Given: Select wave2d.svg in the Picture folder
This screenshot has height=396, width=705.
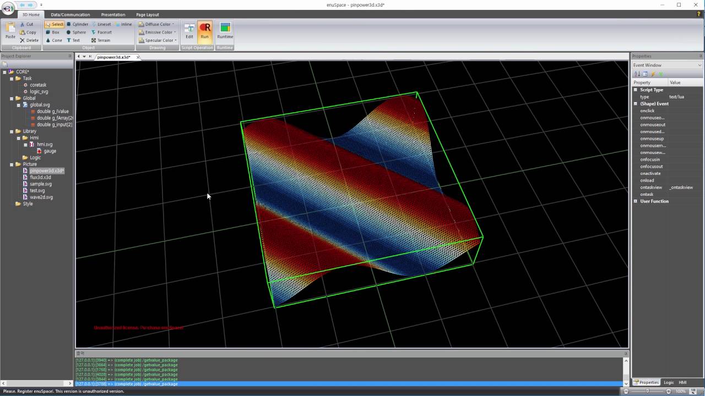Looking at the screenshot, I should coord(41,197).
